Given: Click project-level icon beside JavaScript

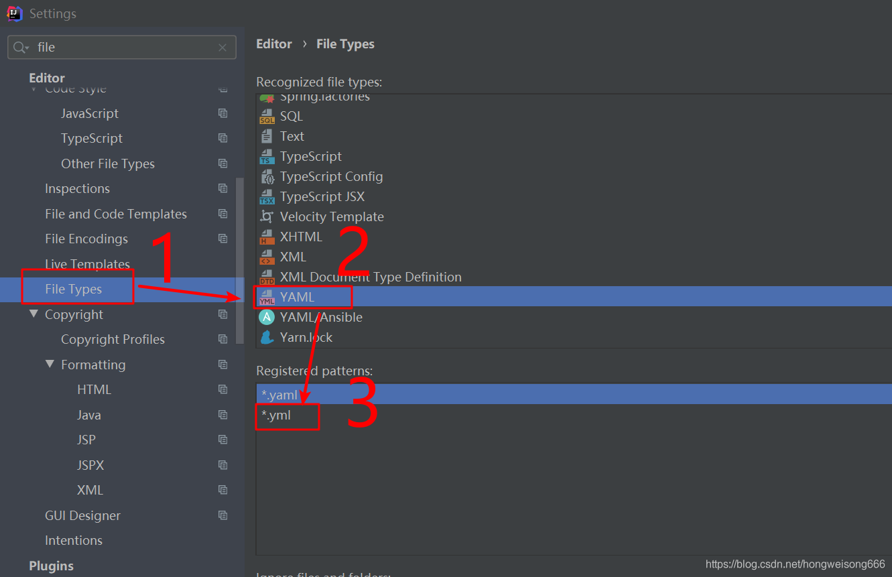Looking at the screenshot, I should coord(223,114).
